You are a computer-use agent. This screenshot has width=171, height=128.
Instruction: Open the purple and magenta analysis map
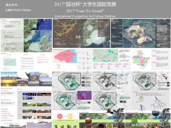pyautogui.click(x=84, y=95)
